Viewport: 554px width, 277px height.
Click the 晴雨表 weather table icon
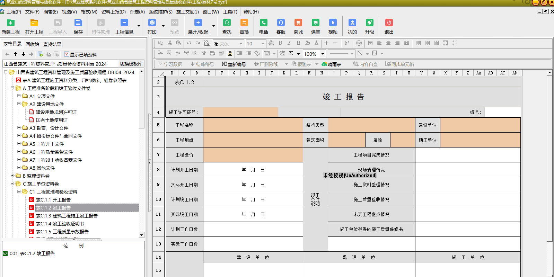[332, 64]
